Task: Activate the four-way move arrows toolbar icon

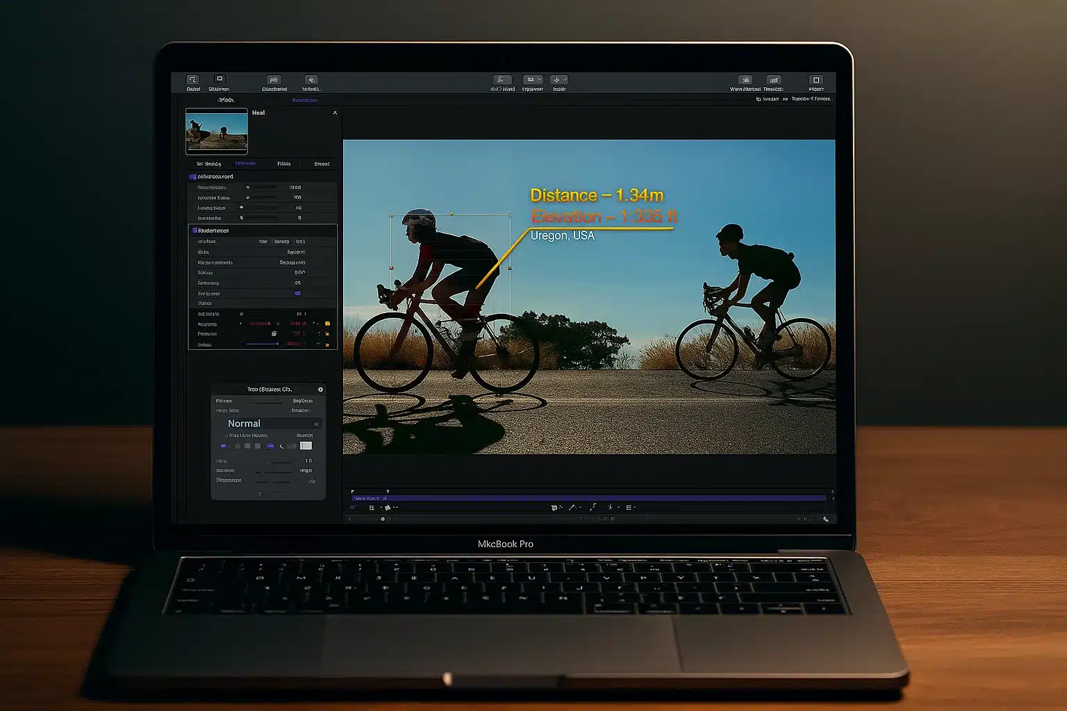Action: [559, 80]
